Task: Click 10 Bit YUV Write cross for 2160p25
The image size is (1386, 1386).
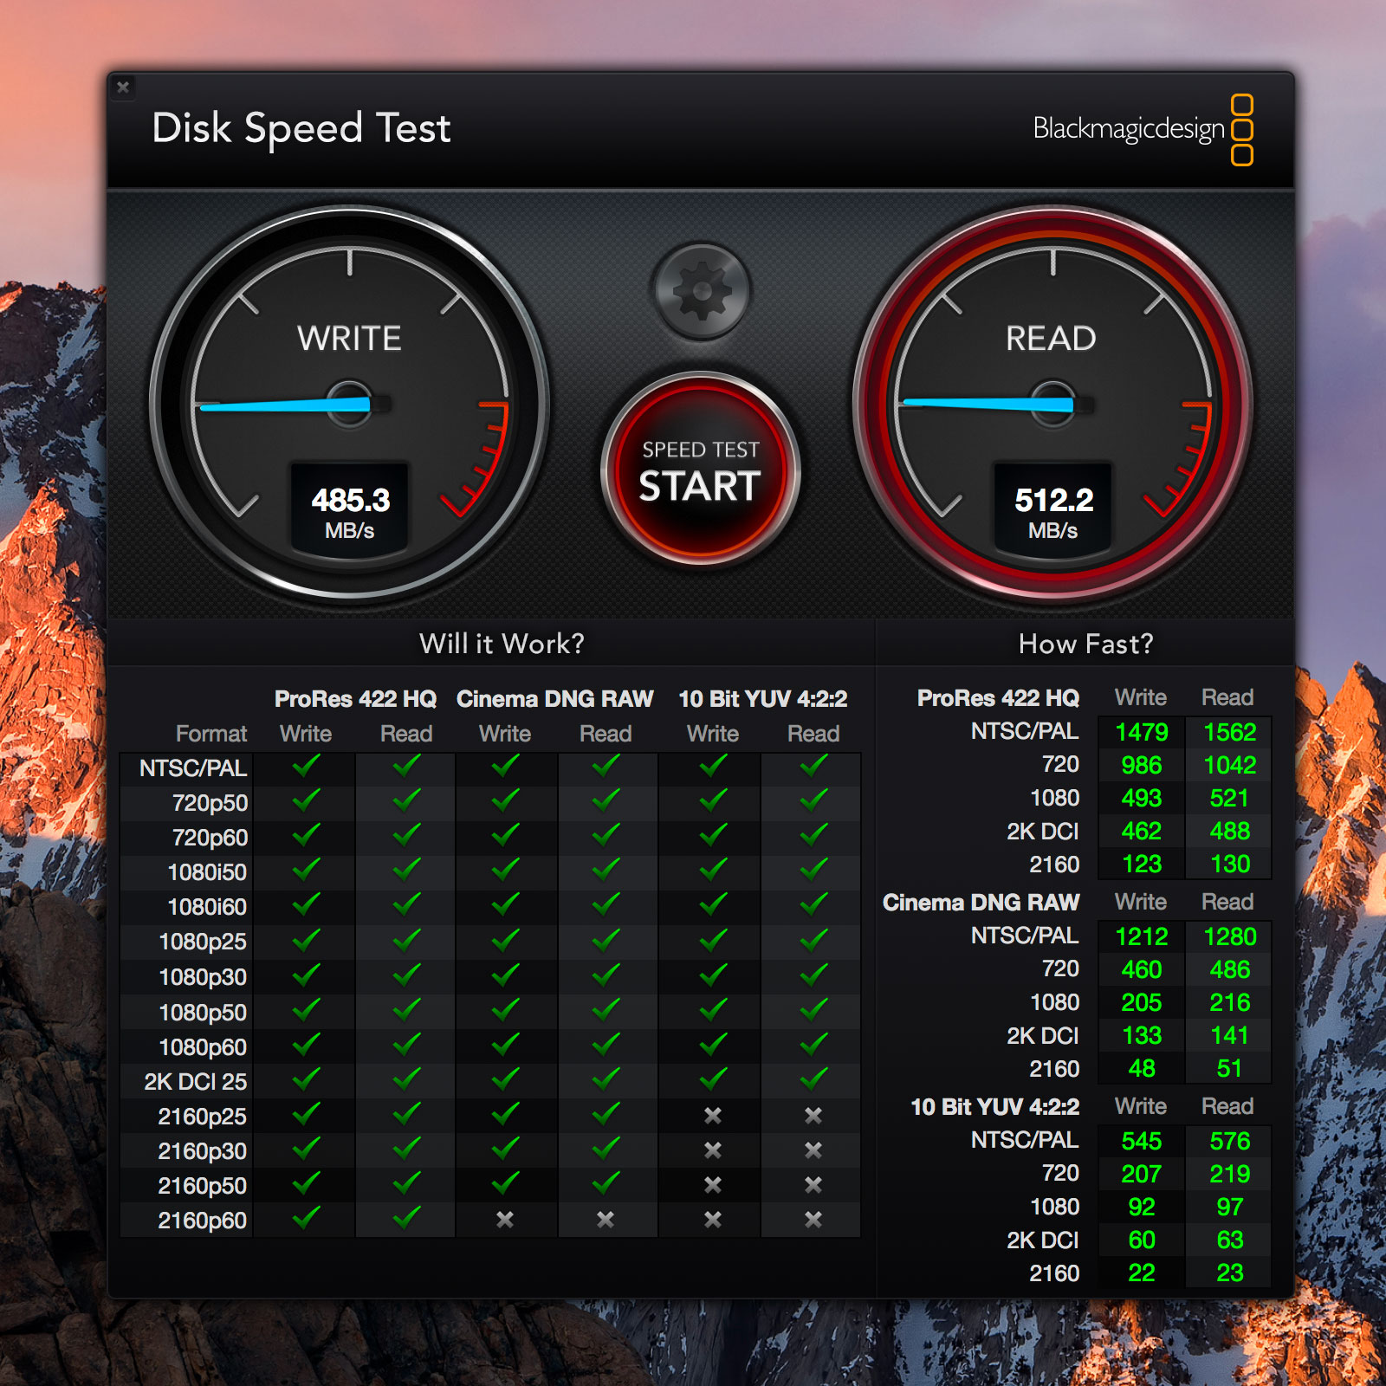Action: [x=713, y=1116]
